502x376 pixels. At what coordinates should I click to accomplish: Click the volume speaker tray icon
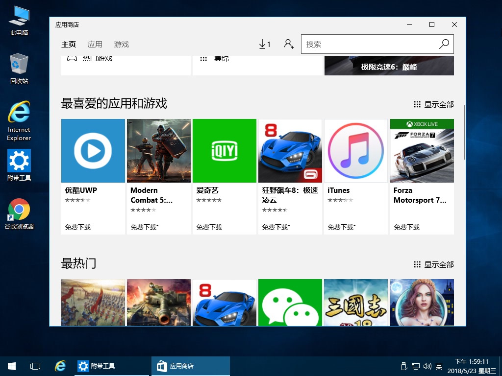(x=427, y=366)
